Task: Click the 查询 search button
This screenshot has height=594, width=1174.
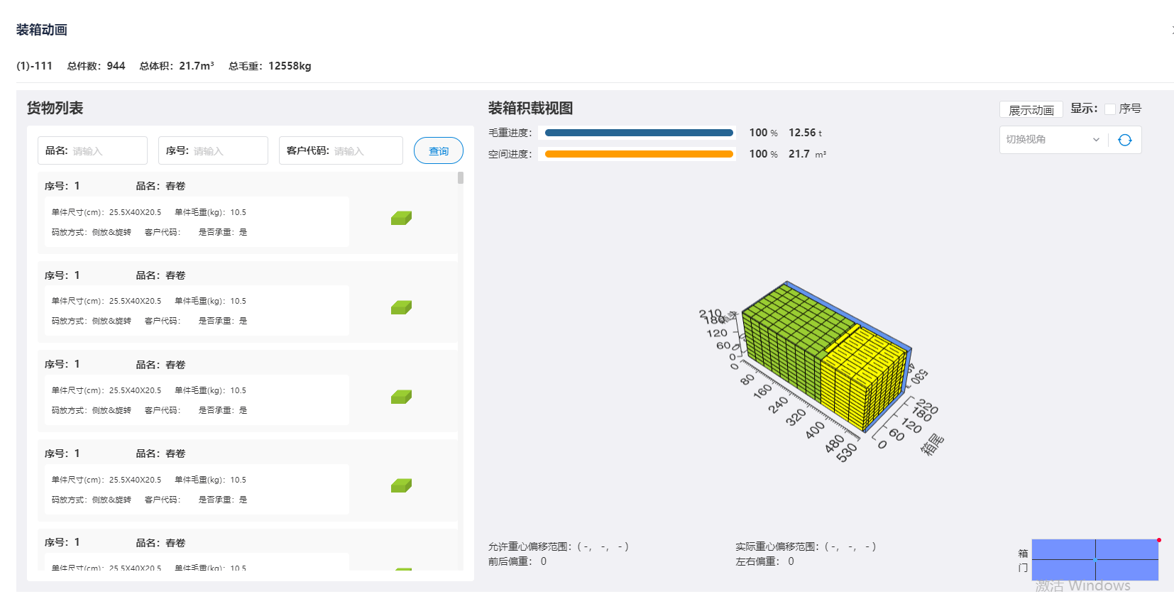Action: click(x=438, y=151)
